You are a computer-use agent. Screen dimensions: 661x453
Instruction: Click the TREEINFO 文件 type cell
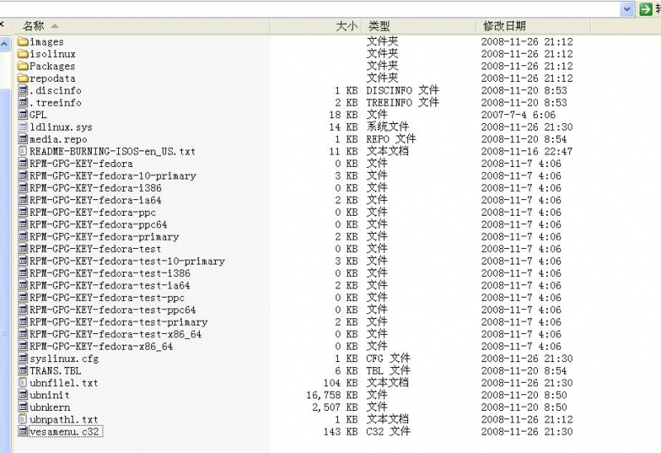tap(402, 102)
